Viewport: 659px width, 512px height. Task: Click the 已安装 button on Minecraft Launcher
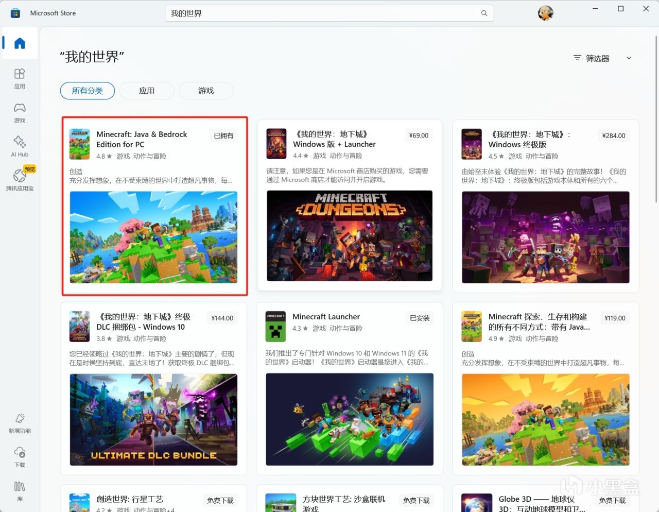click(x=420, y=318)
